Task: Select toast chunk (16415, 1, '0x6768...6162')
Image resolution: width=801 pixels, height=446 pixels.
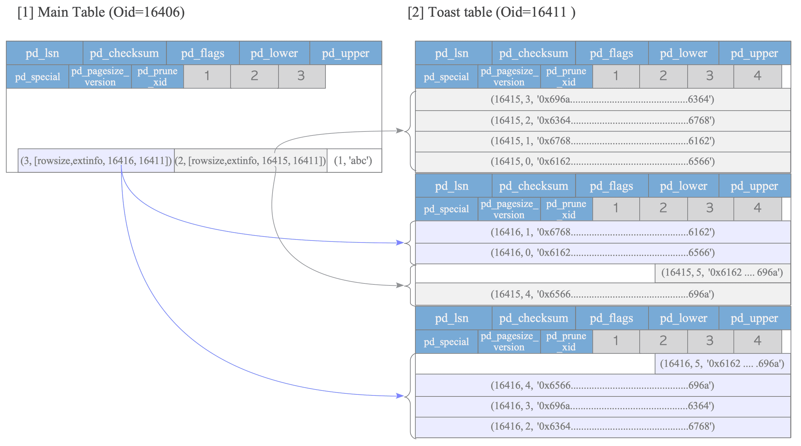Action: 603,141
